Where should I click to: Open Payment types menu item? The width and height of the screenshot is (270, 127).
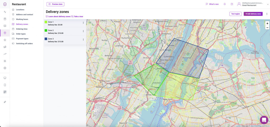(x=22, y=39)
